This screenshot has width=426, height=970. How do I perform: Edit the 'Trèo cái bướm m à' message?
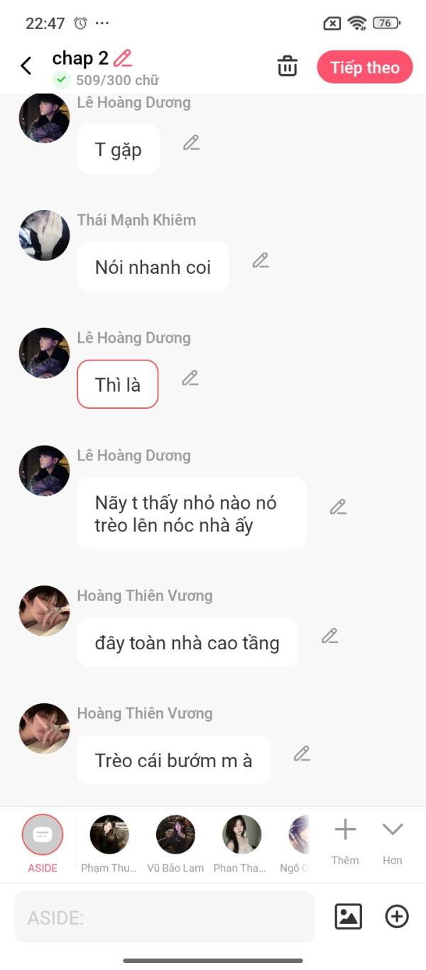[302, 754]
